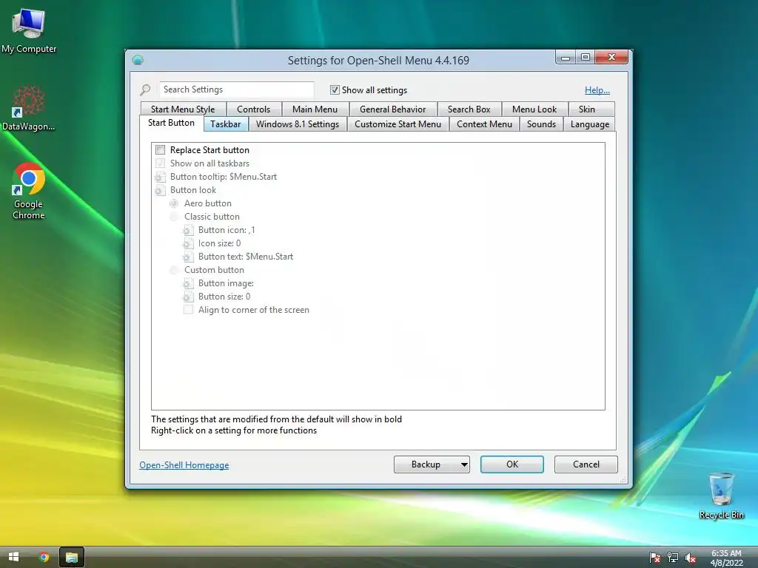The width and height of the screenshot is (758, 568).
Task: Open the Controls tab
Action: coord(253,109)
